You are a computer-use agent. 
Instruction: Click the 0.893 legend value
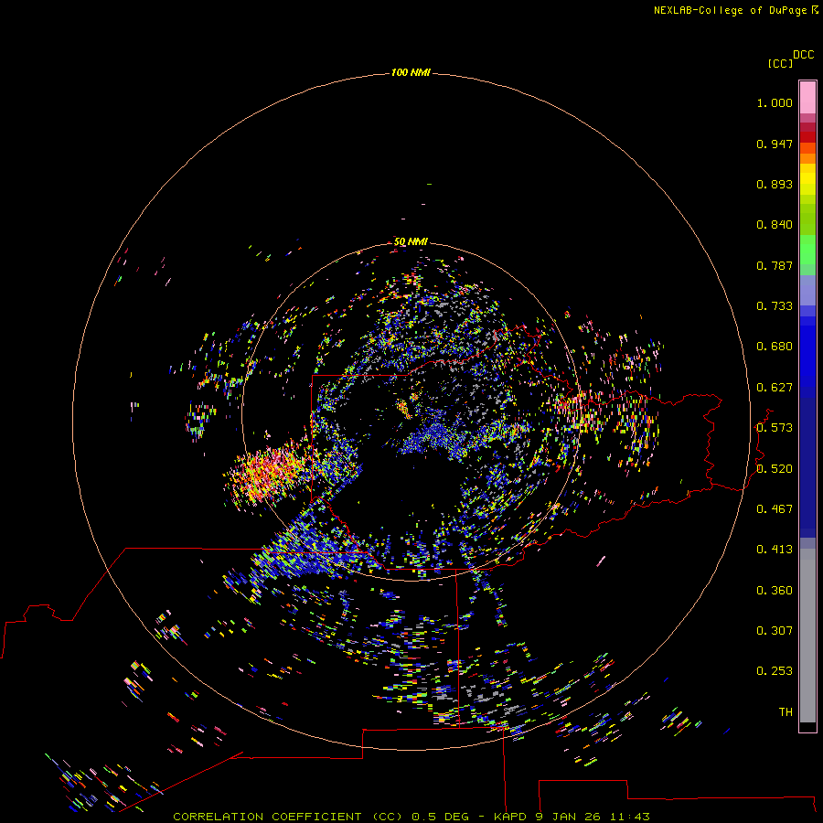775,184
